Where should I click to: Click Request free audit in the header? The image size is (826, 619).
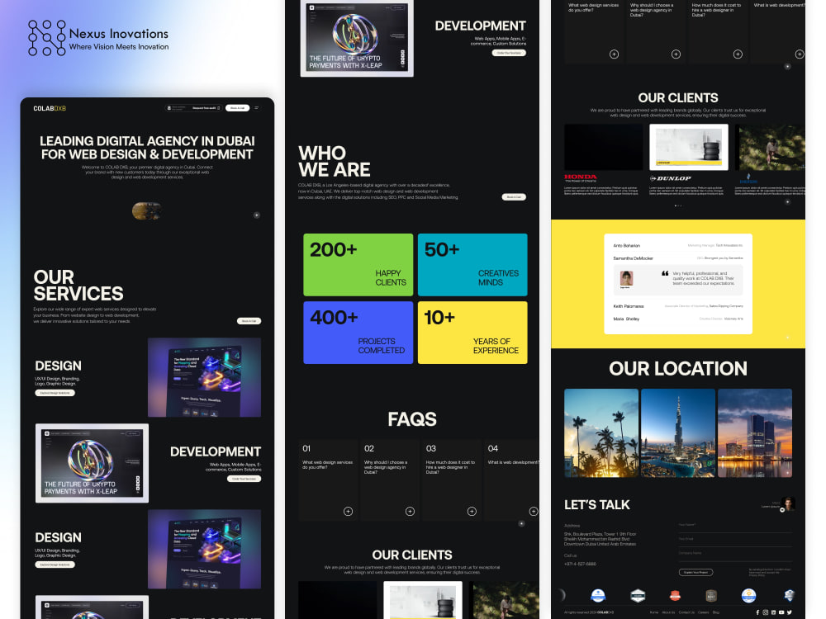point(206,108)
